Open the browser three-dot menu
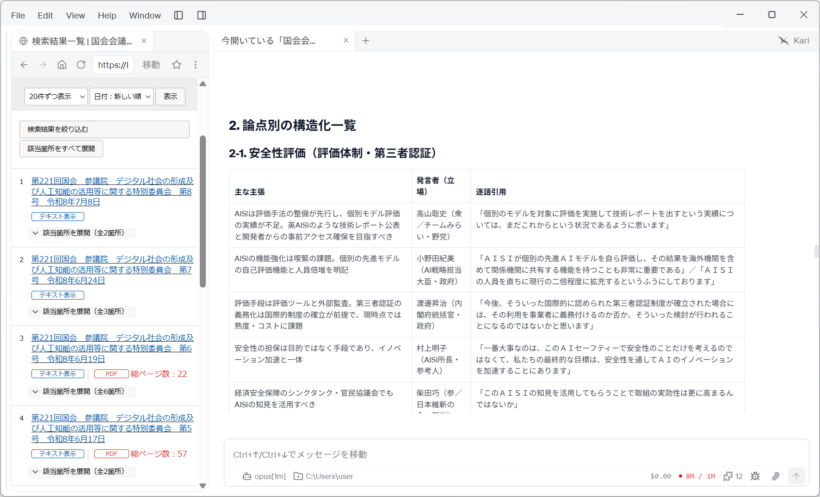The height and width of the screenshot is (497, 820). pyautogui.click(x=196, y=65)
